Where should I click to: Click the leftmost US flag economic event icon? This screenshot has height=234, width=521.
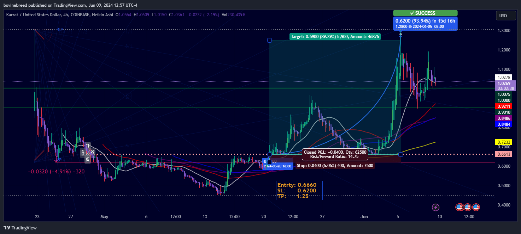click(x=459, y=207)
